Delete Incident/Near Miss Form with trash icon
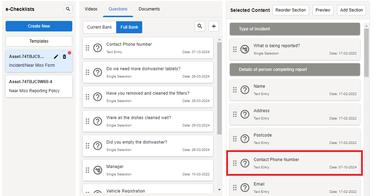Image resolution: width=374 pixels, height=196 pixels. point(64,57)
